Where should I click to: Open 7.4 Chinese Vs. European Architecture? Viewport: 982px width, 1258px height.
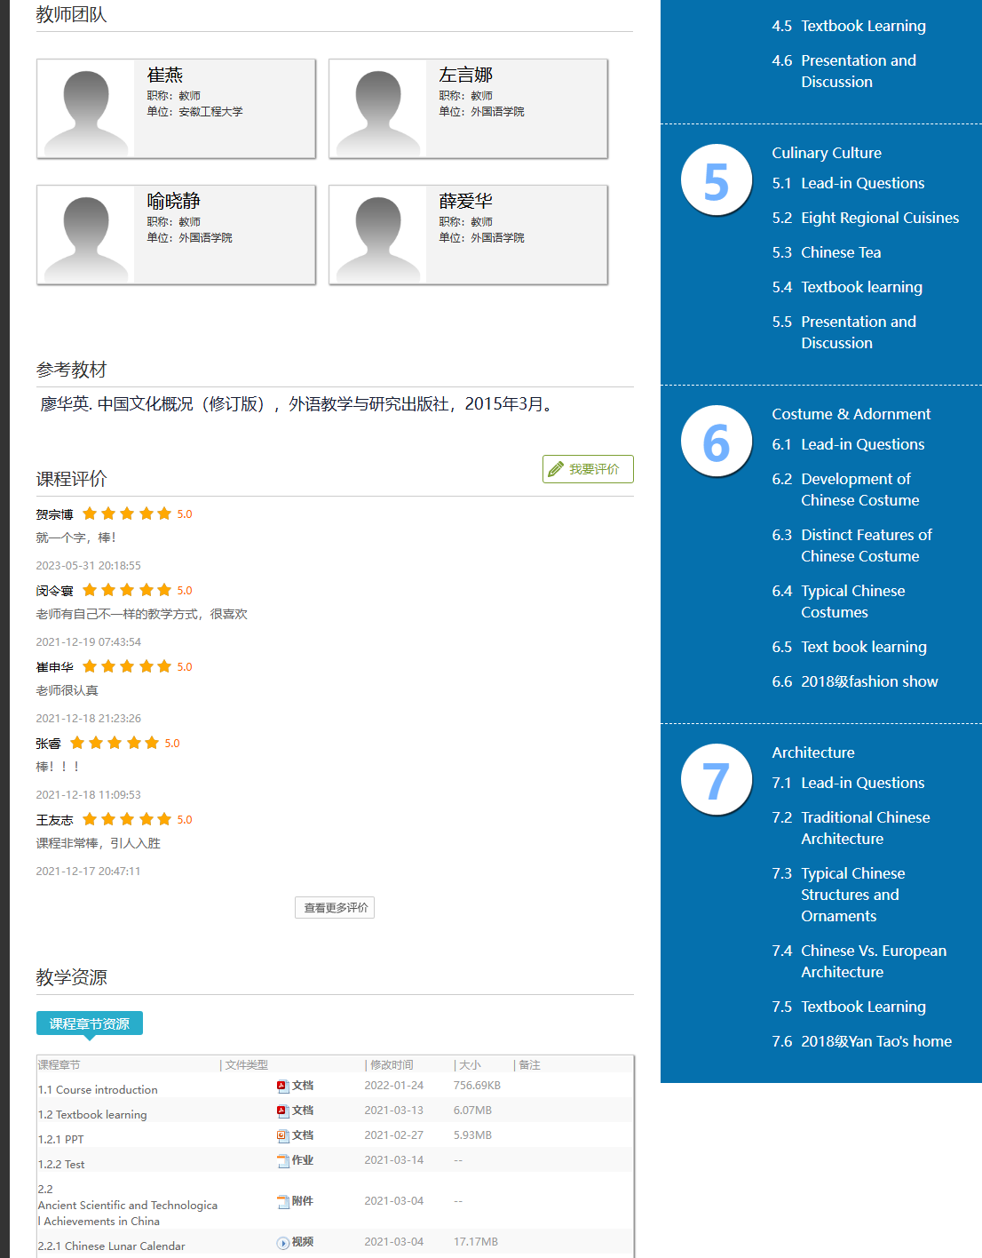pyautogui.click(x=873, y=961)
